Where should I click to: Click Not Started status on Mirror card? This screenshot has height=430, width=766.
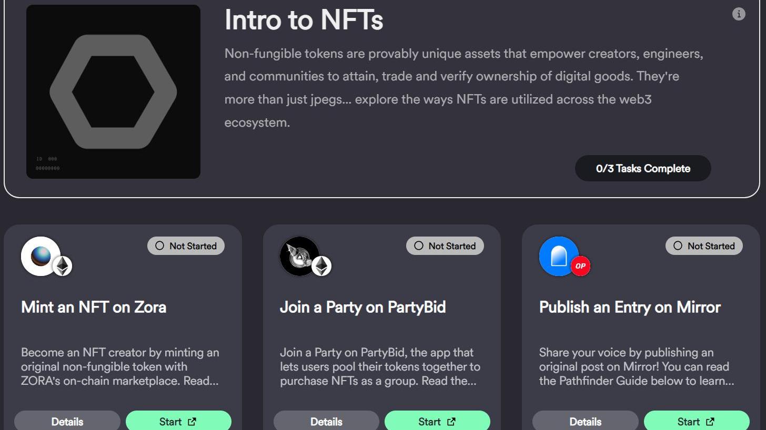pyautogui.click(x=704, y=246)
